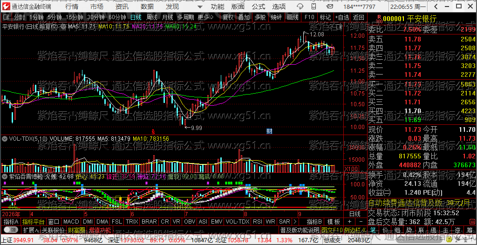This screenshot has height=245, width=477.
Task: Open the 功能 menu
Action: click(x=218, y=7)
